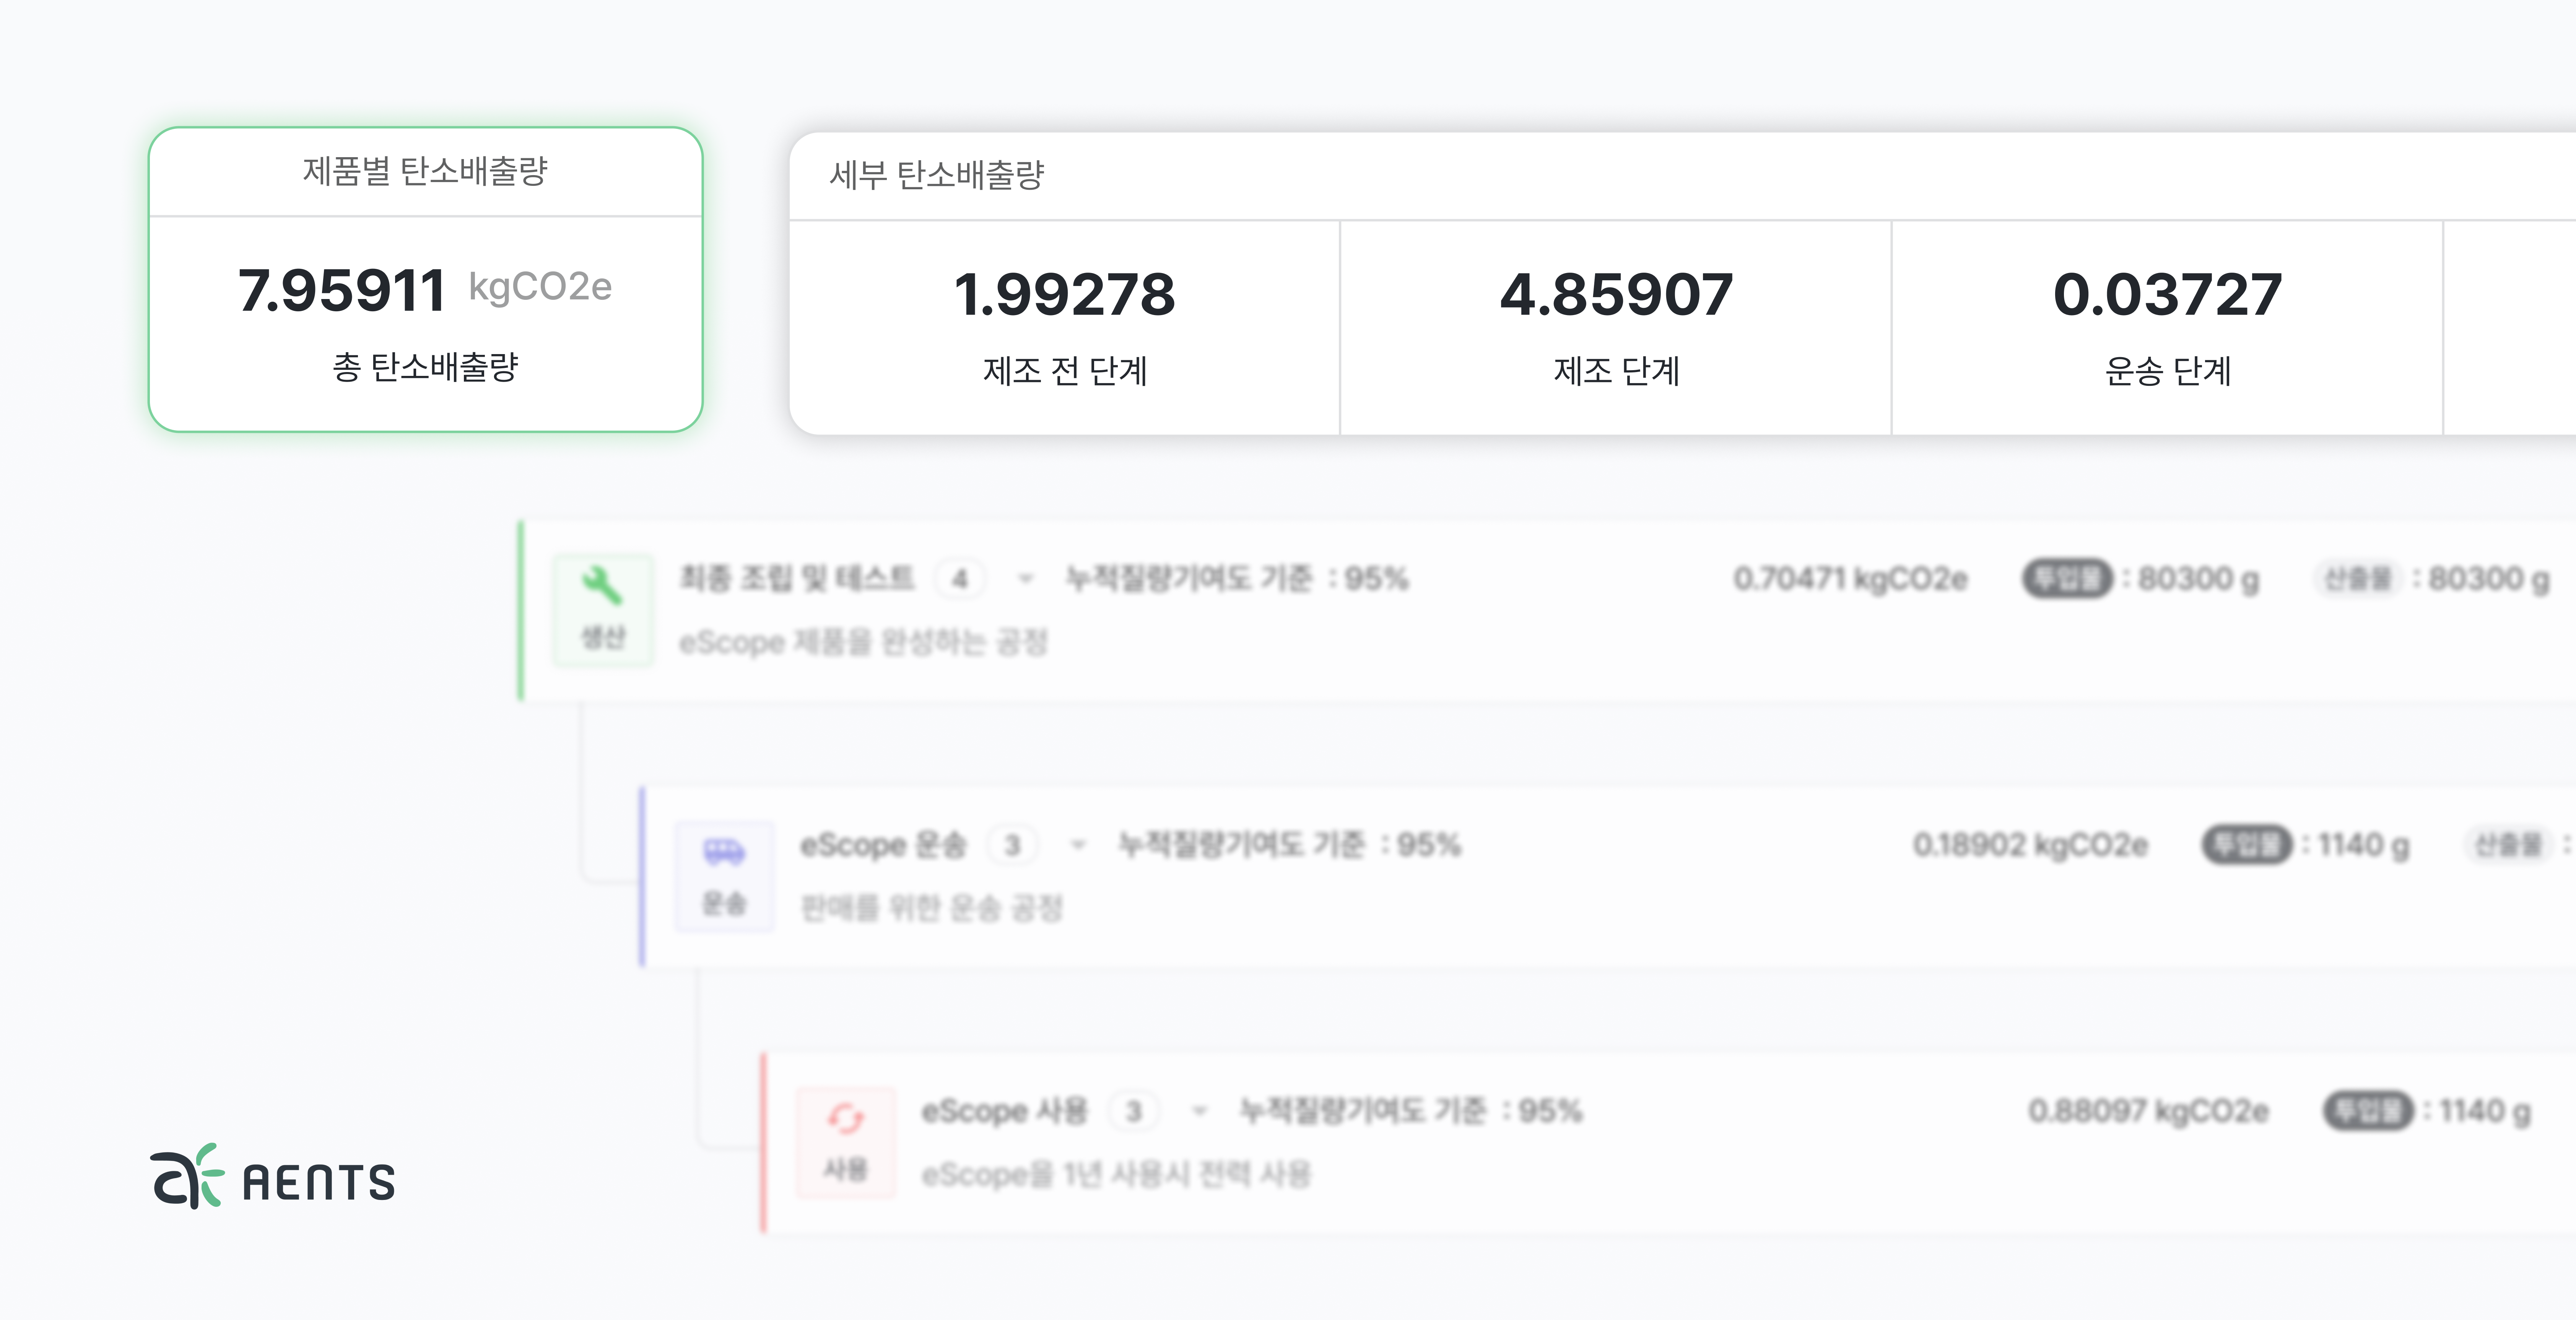
Task: Click the purple truck transport icon
Action: tap(724, 852)
